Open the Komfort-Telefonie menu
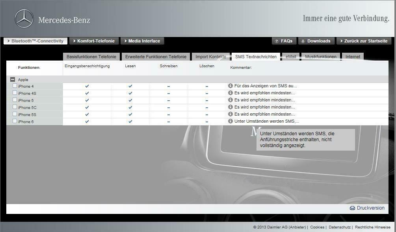This screenshot has width=396, height=232. [x=93, y=41]
